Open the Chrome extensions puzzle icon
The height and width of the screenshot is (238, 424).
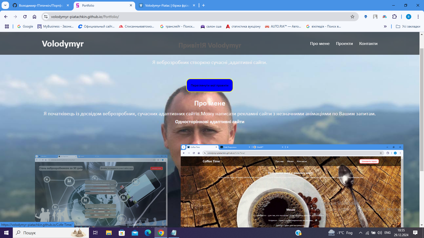coord(394,17)
